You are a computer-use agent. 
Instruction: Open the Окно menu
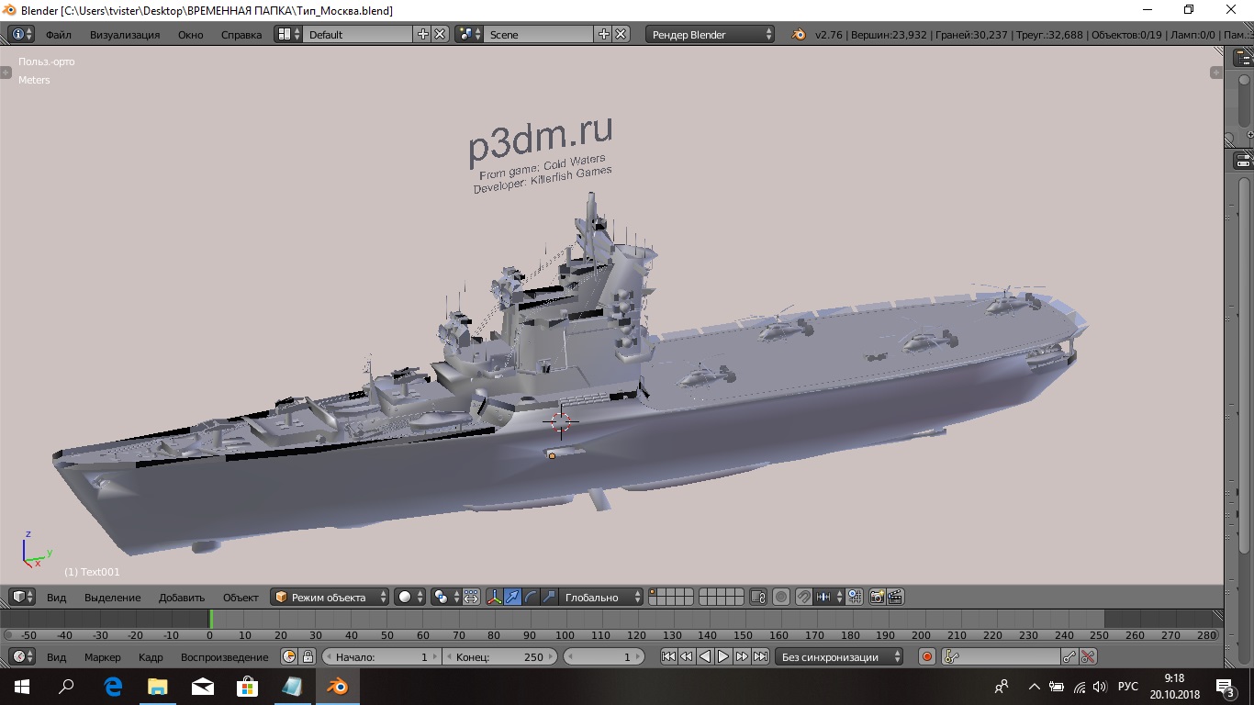191,35
